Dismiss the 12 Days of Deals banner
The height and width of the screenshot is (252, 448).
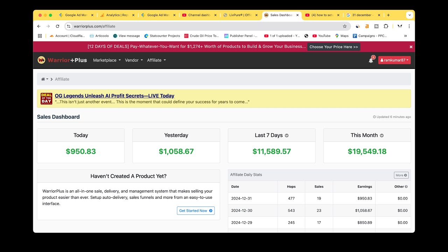pos(411,47)
